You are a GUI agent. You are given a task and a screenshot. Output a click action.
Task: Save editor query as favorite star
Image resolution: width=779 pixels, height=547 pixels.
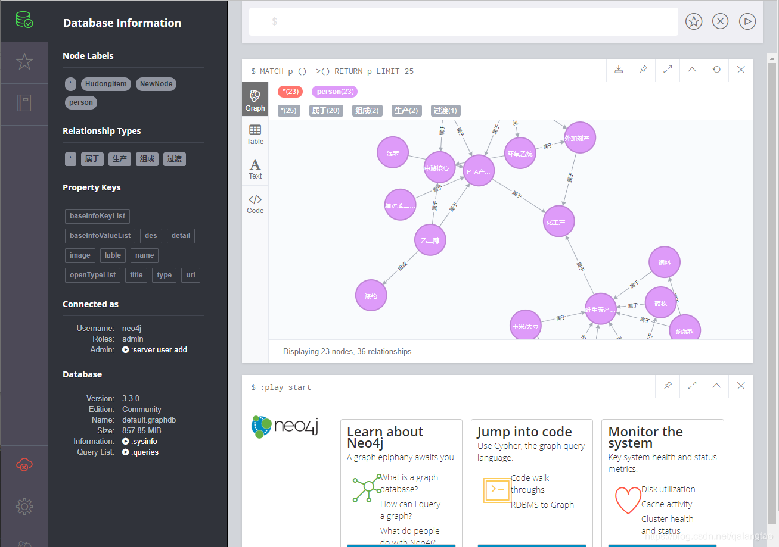pyautogui.click(x=694, y=22)
